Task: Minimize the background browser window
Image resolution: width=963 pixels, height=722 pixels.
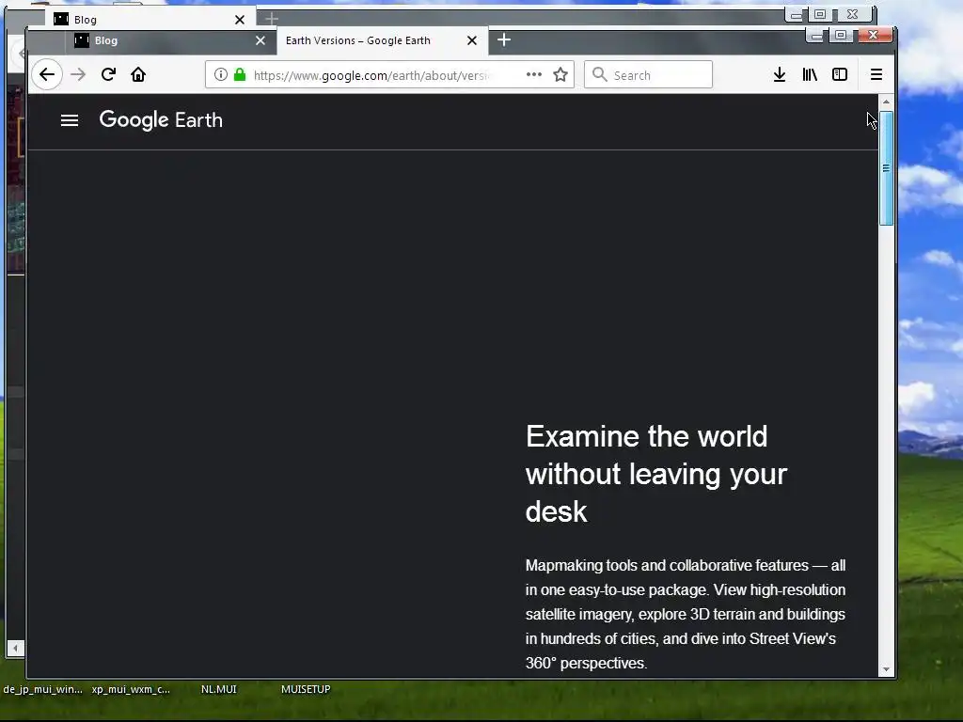Action: coord(796,15)
